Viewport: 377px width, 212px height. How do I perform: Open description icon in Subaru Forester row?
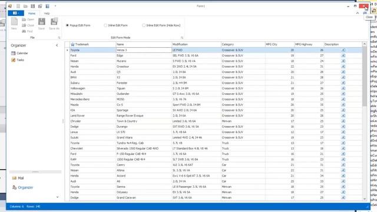tap(343, 83)
